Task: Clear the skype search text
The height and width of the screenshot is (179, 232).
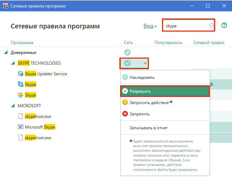Action: coord(211,25)
